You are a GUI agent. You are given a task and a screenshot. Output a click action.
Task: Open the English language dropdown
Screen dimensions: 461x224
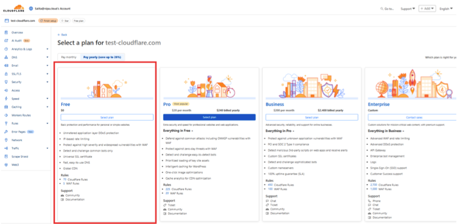(446, 9)
